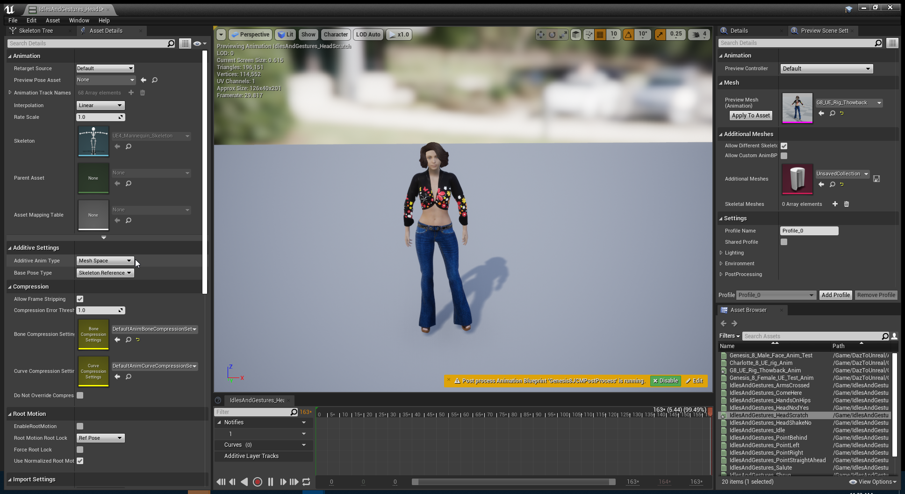The width and height of the screenshot is (905, 494).
Task: Navigate back in Asset Browser
Action: point(724,323)
